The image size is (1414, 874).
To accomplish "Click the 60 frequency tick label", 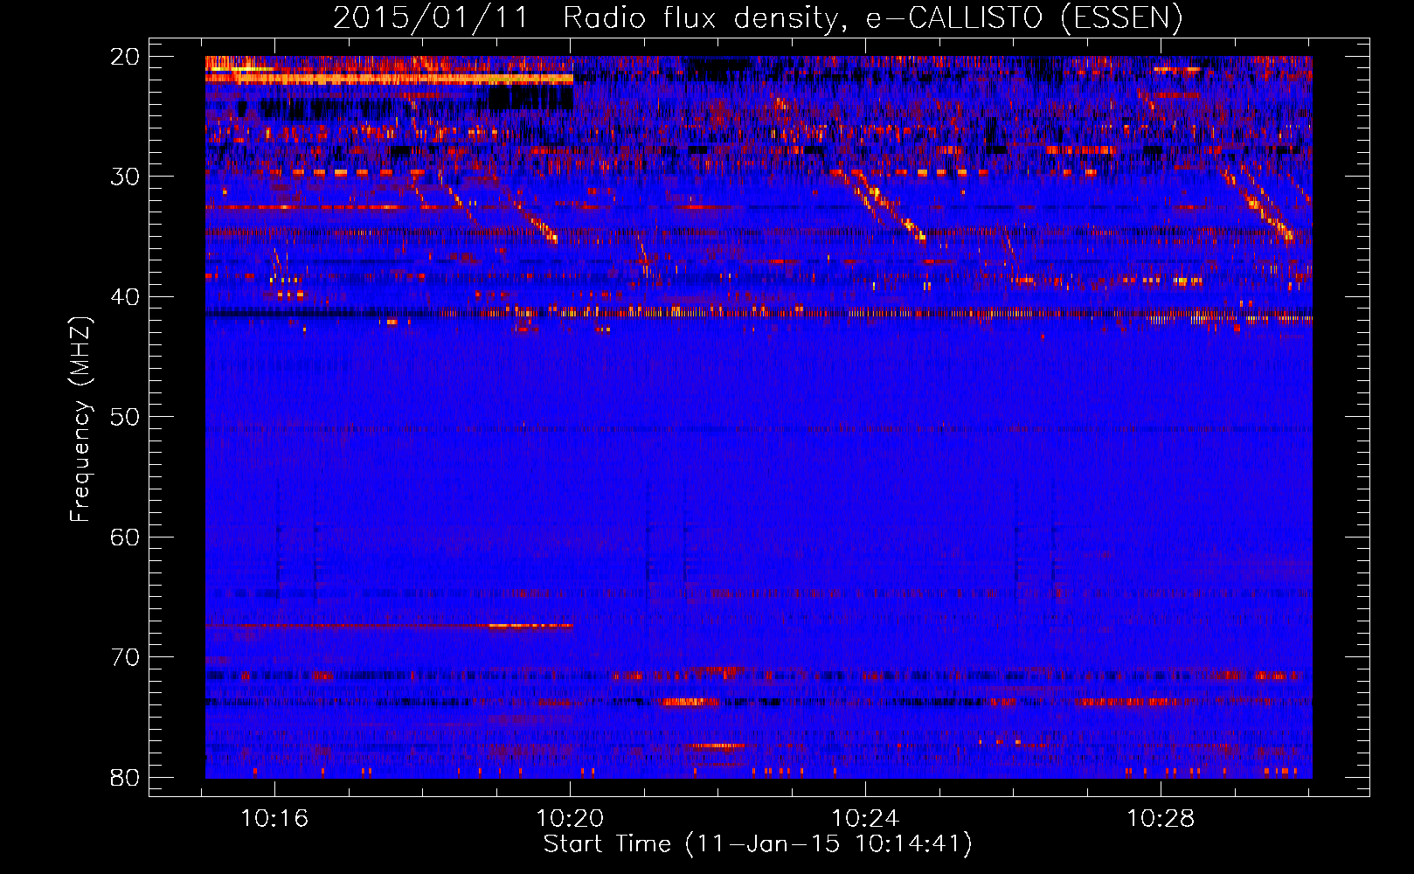I will 125,537.
